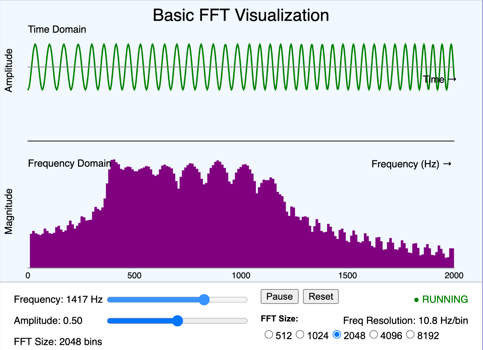483x350 pixels.
Task: Click the Frequency (Hz) axis label
Action: point(411,163)
